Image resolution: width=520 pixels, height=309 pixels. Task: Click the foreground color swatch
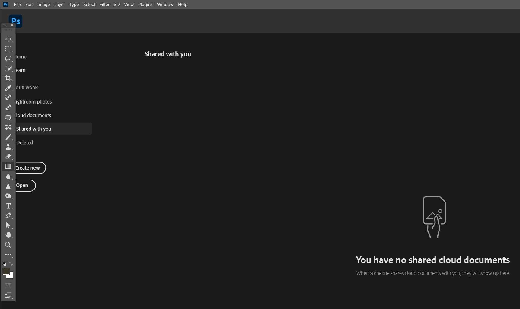pyautogui.click(x=6, y=271)
